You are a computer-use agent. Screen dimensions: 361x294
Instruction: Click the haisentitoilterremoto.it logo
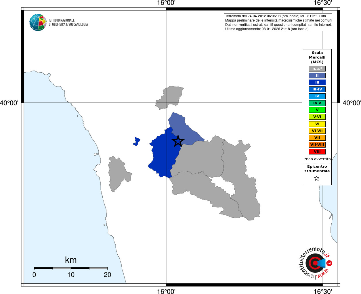[315, 263]
